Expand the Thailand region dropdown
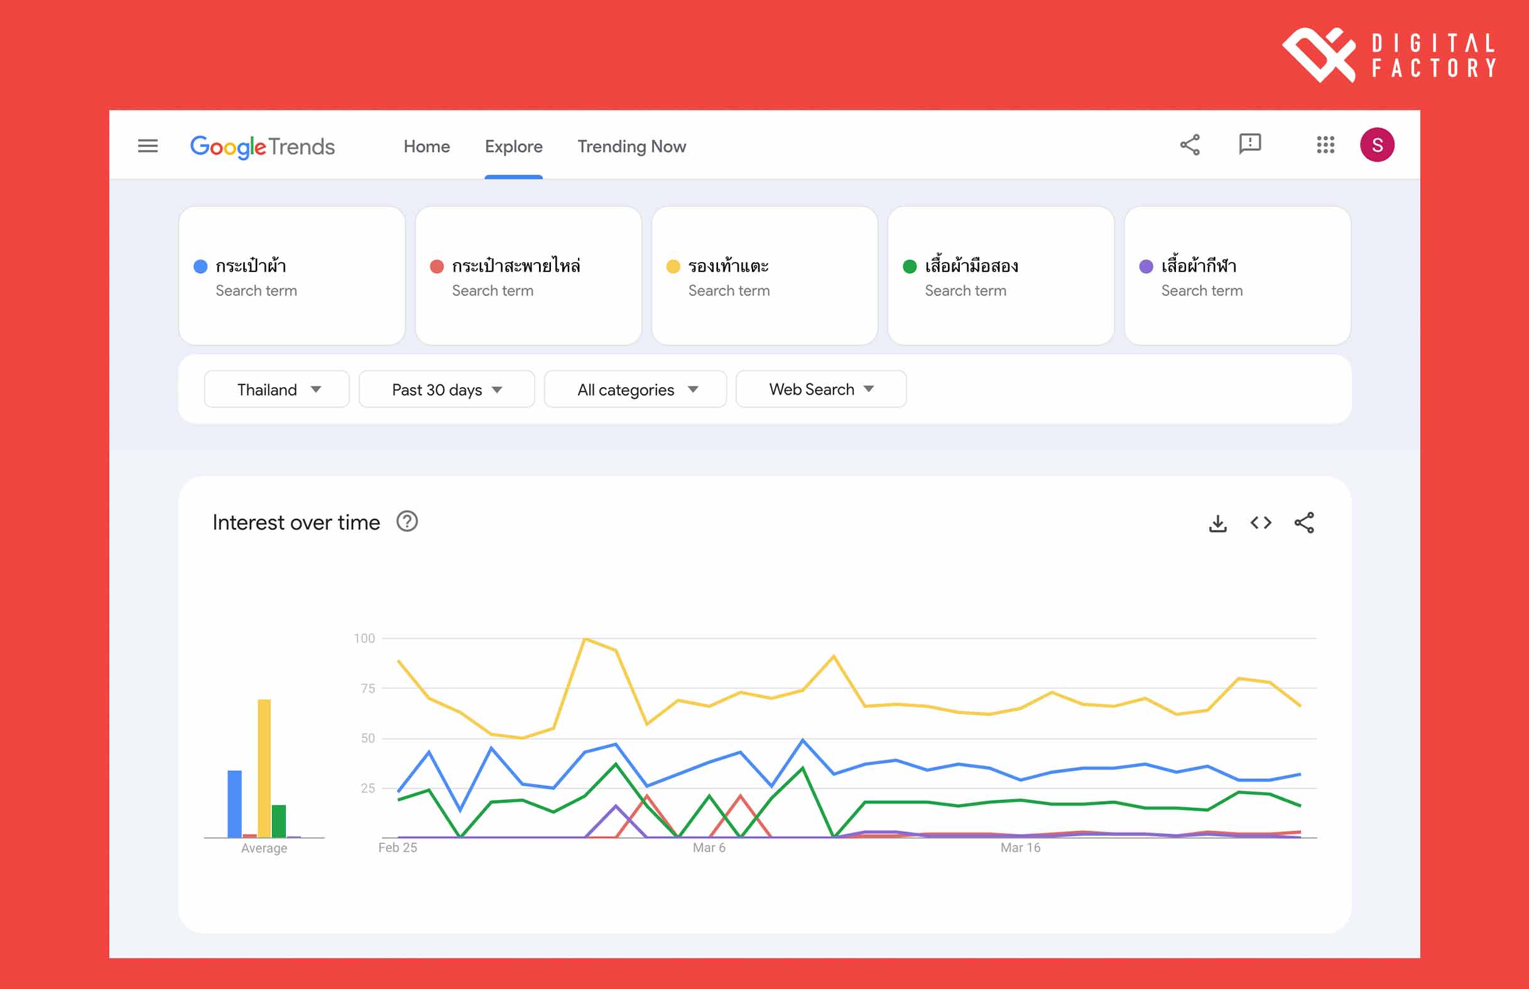 point(276,389)
